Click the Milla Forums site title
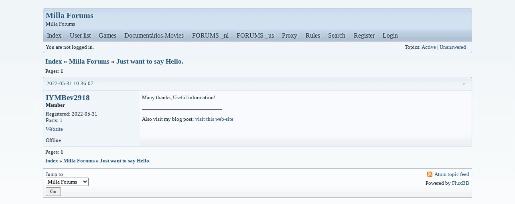This screenshot has height=204, width=515. click(69, 16)
